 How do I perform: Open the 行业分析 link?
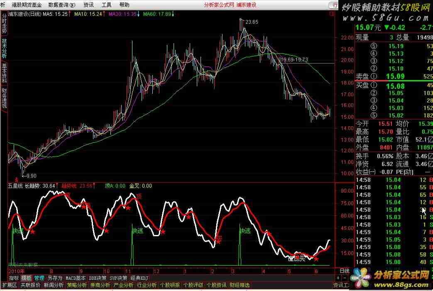click(x=147, y=285)
